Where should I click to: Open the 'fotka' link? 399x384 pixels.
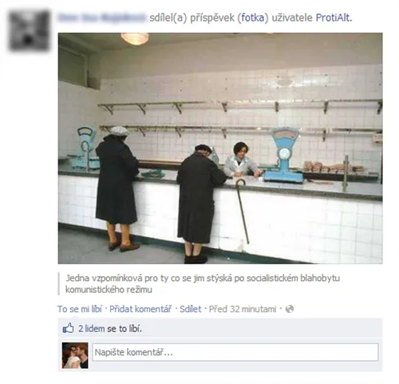click(x=253, y=18)
